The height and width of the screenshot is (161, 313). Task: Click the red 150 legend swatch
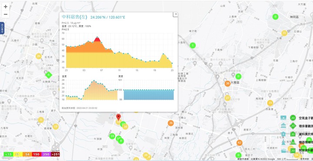[36, 154]
